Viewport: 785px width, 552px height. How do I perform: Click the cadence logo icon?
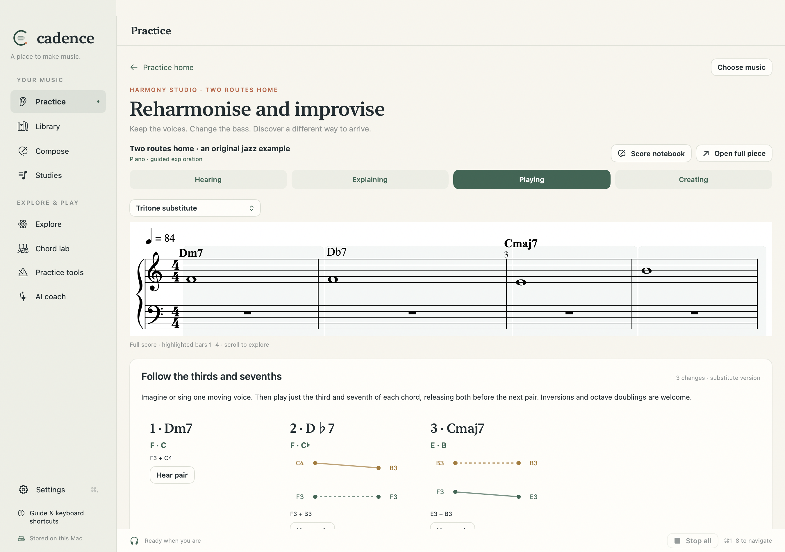(20, 38)
